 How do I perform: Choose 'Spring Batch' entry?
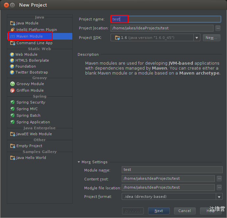(40, 115)
